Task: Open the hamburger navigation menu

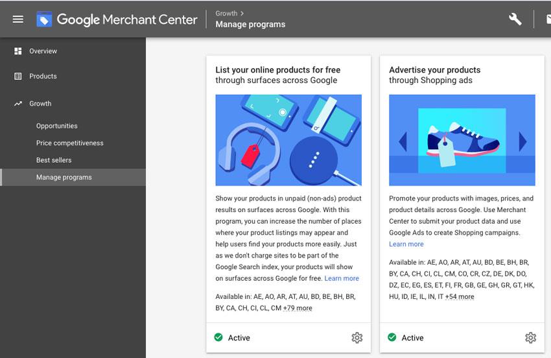Action: (18, 19)
